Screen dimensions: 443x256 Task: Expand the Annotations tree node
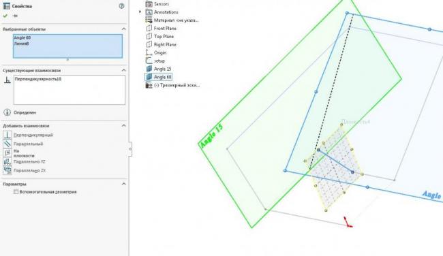pos(140,12)
